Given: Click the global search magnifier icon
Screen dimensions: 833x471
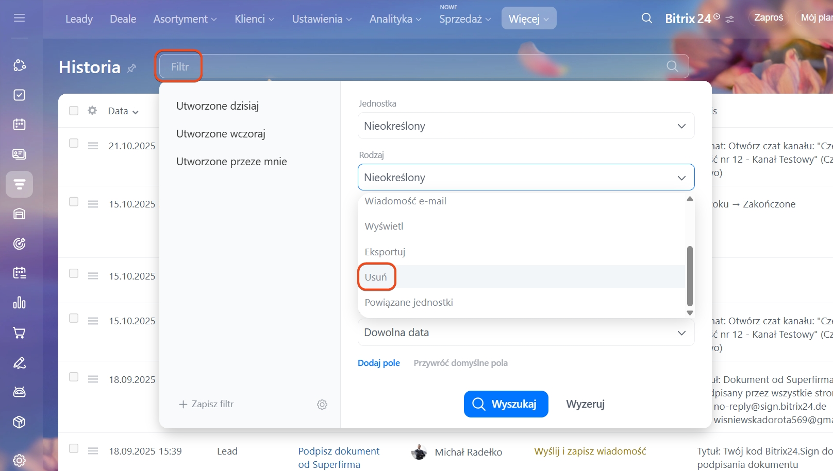Looking at the screenshot, I should [x=646, y=19].
